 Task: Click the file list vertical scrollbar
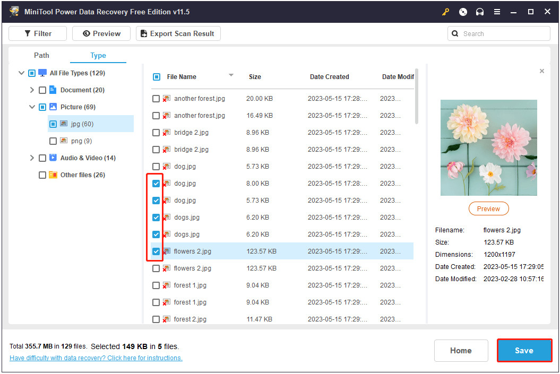417,97
